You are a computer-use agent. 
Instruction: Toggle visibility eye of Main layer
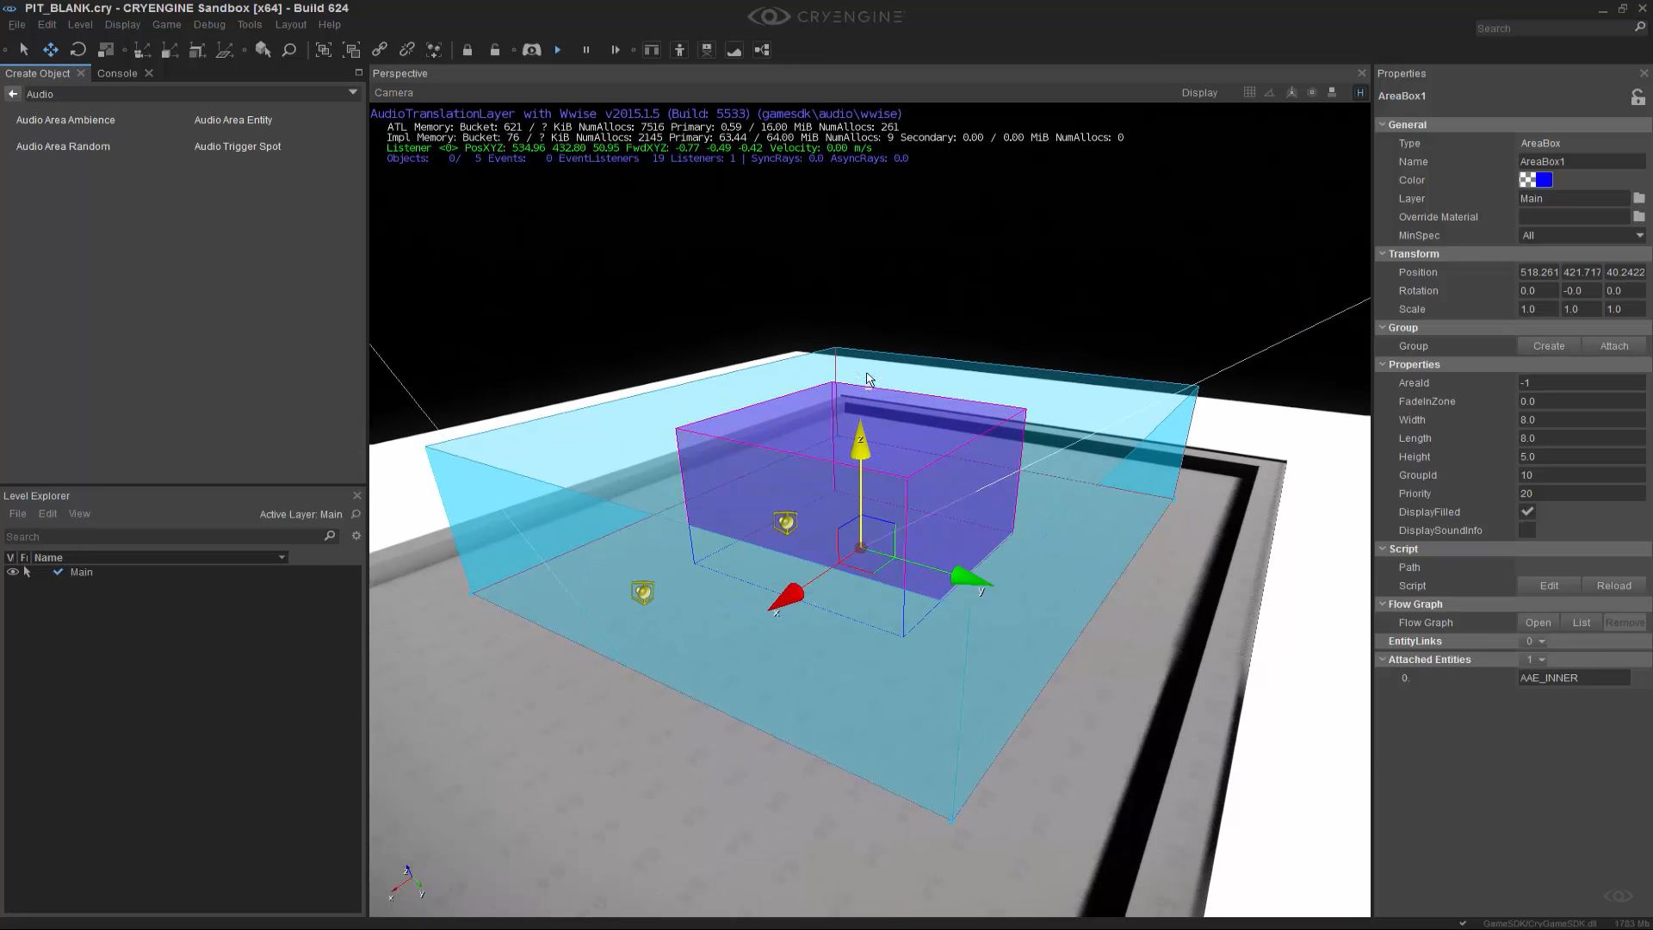tap(12, 573)
